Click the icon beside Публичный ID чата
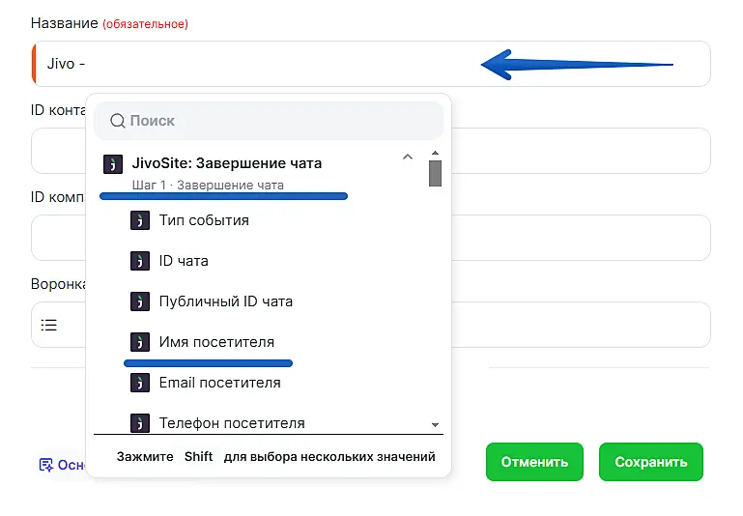The width and height of the screenshot is (743, 516). (140, 301)
